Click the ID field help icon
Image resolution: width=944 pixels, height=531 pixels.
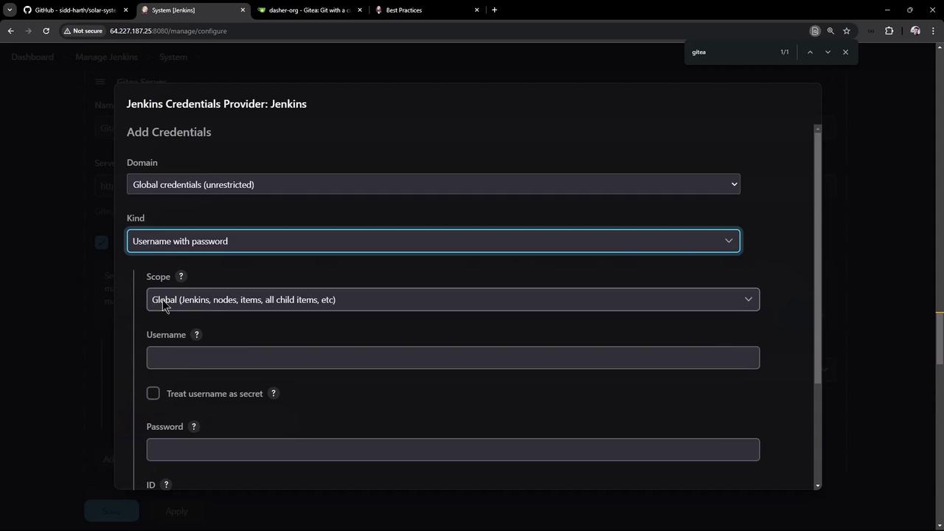pyautogui.click(x=166, y=485)
